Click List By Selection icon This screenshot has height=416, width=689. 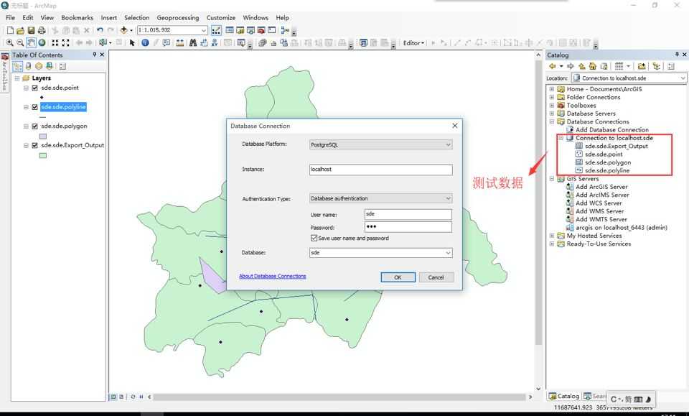(50, 66)
